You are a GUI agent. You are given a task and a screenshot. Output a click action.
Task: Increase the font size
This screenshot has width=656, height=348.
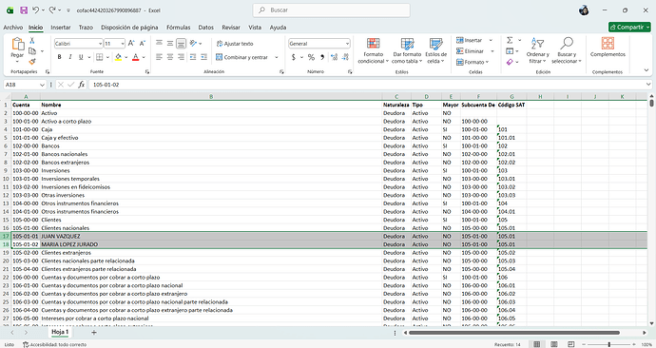pyautogui.click(x=131, y=43)
